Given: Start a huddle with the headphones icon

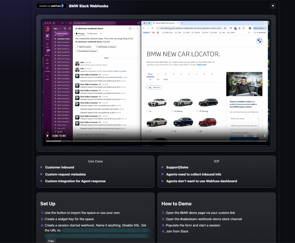Looking at the screenshot, I should (130, 28).
